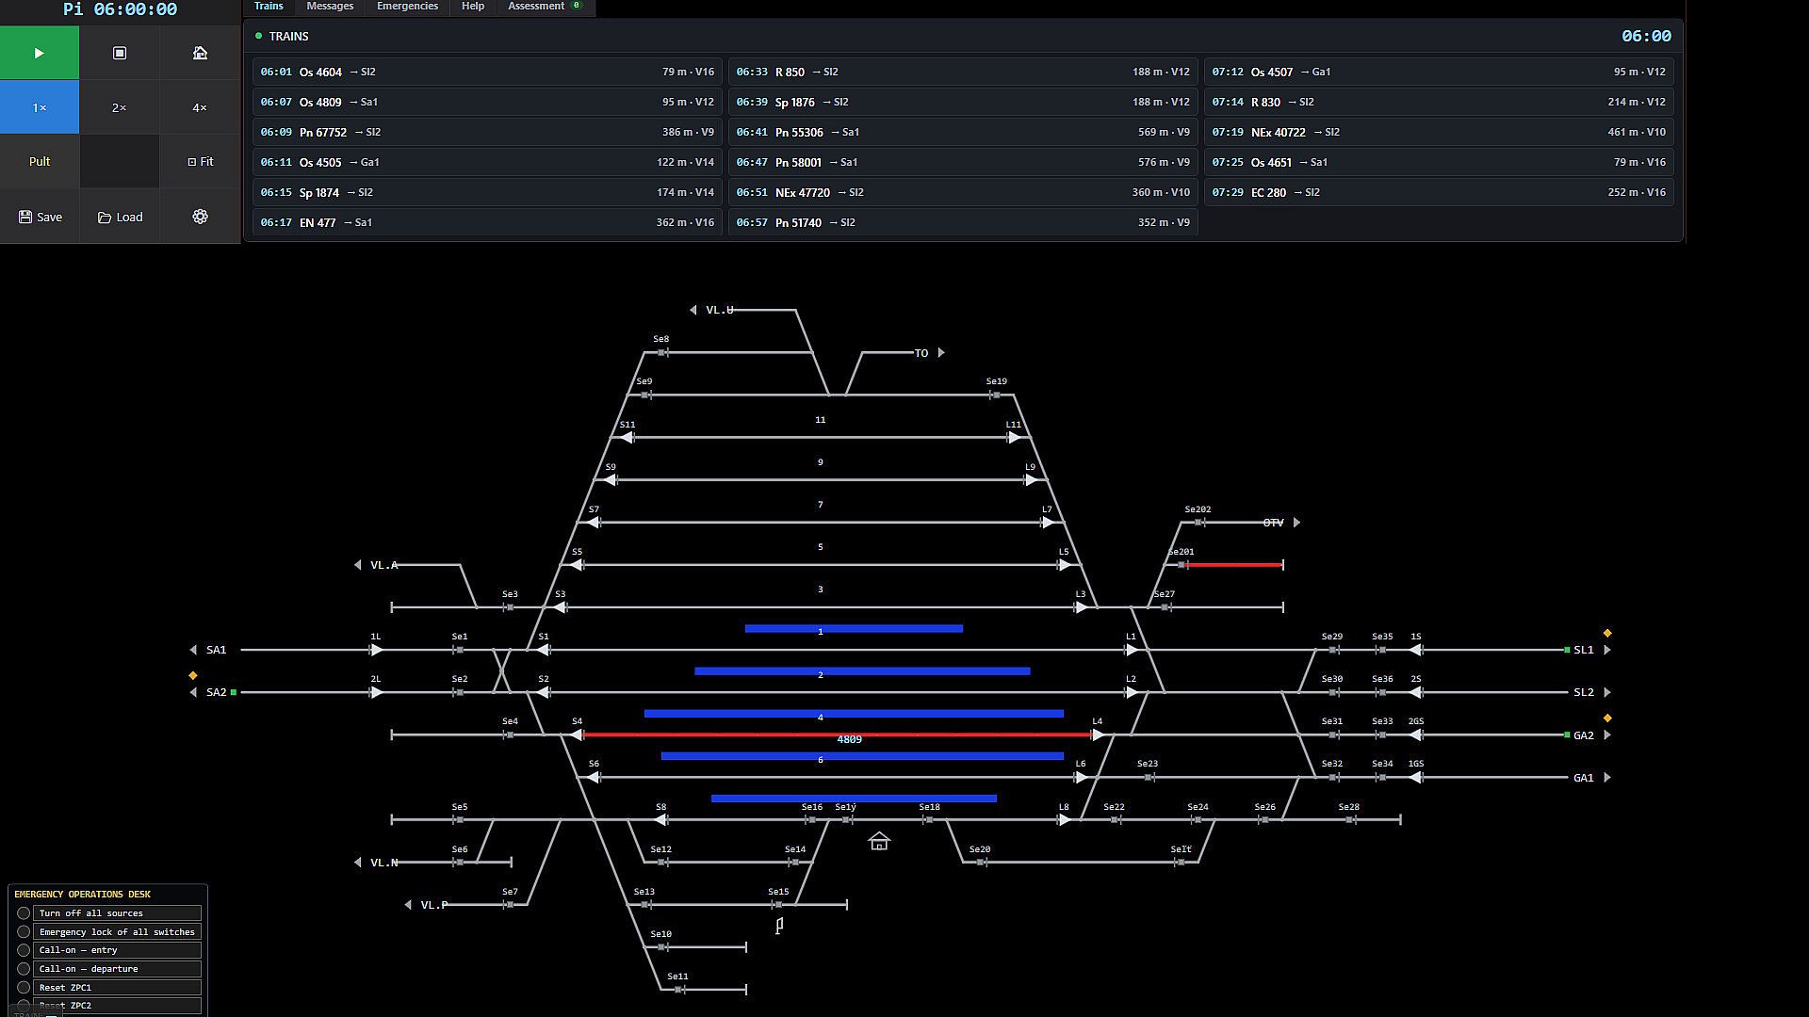Select the Call-on – entry radio option
The width and height of the screenshot is (1809, 1017).
click(x=24, y=950)
